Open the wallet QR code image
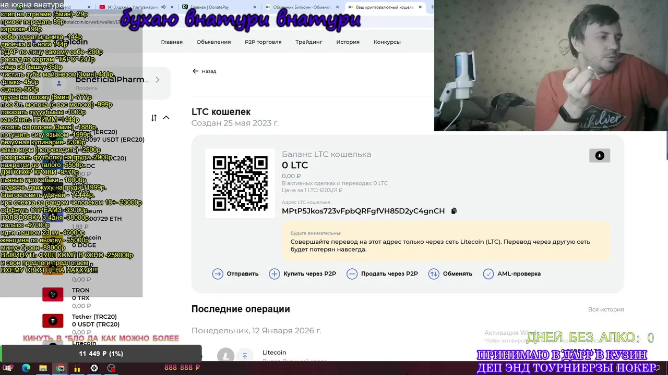The height and width of the screenshot is (375, 668). click(x=240, y=183)
